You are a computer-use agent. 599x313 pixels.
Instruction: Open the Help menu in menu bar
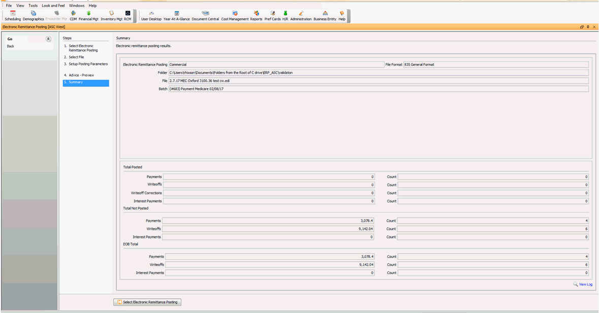92,6
